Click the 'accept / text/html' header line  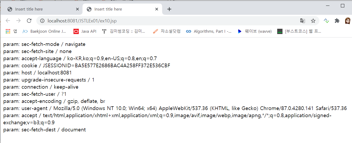(x=167, y=116)
